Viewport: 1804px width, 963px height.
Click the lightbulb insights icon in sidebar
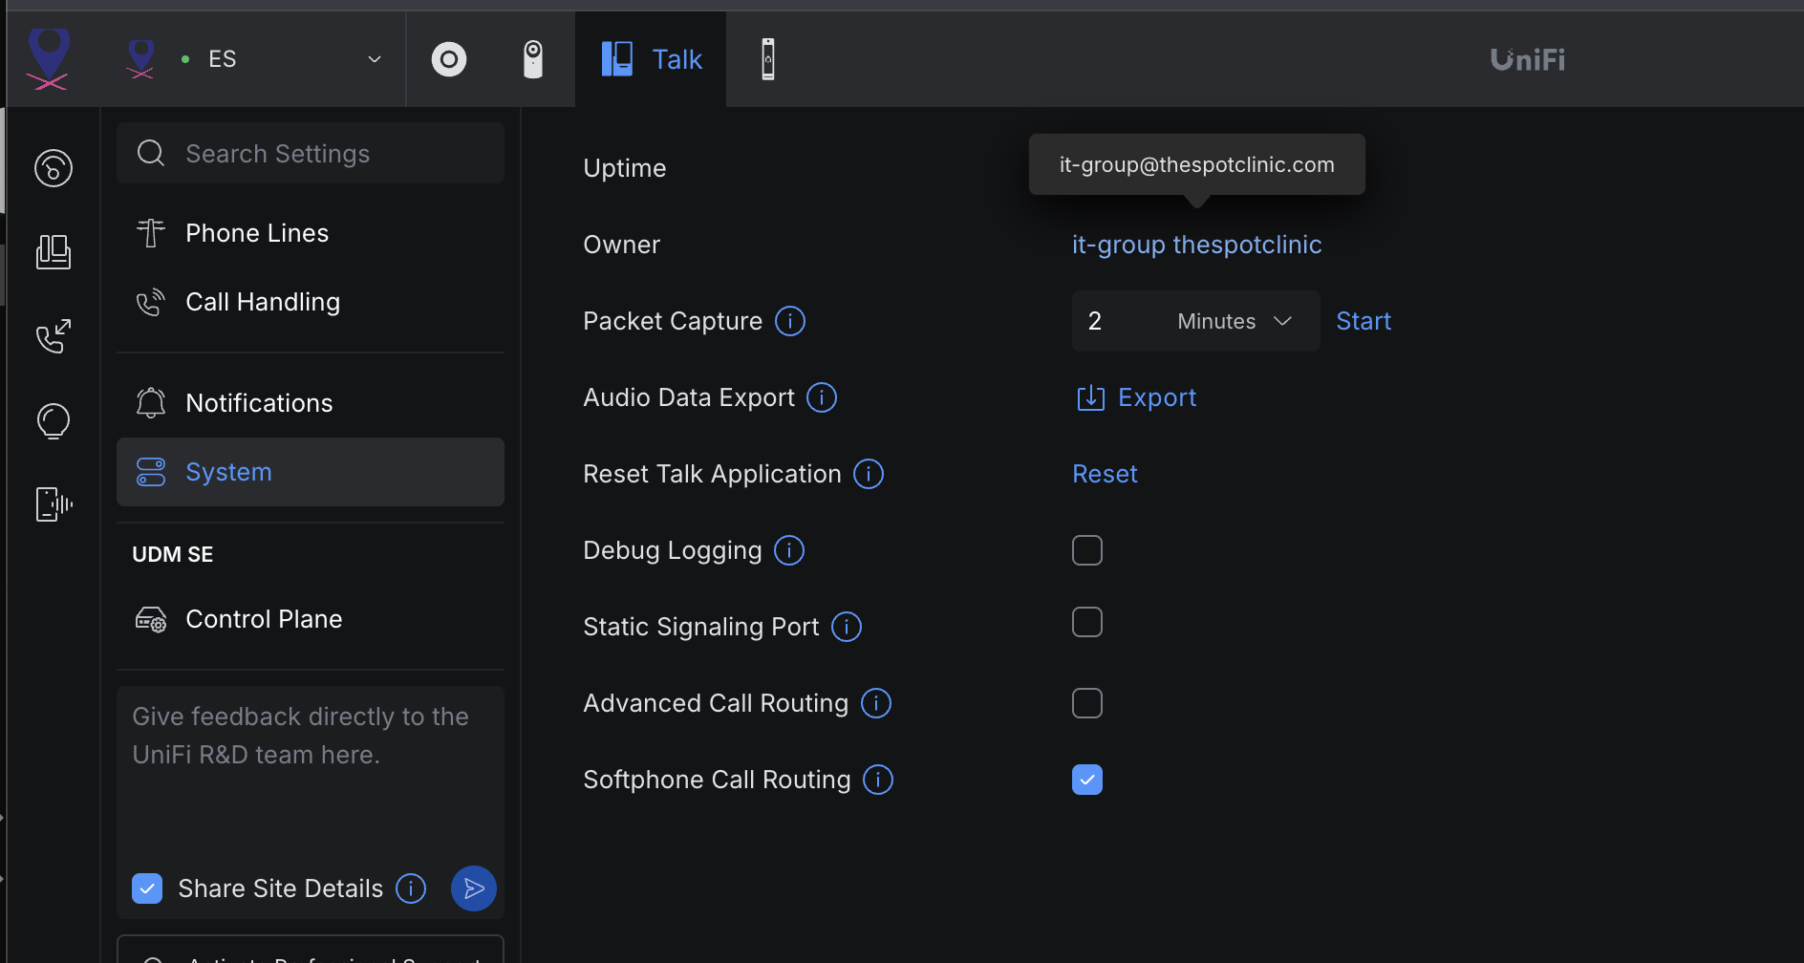click(53, 420)
